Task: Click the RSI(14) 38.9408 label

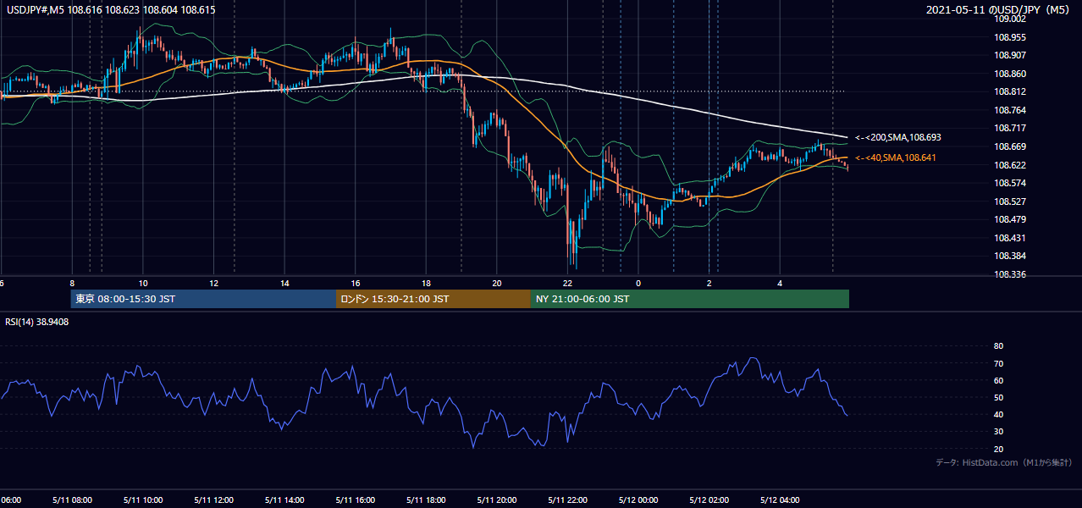Action: [37, 322]
